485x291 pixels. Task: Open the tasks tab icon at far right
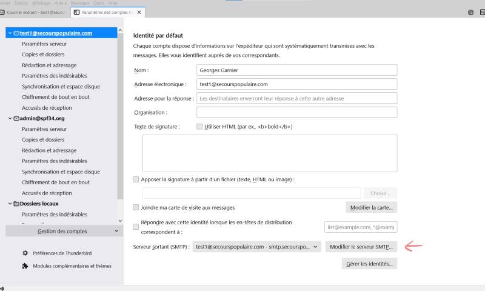[x=483, y=12]
